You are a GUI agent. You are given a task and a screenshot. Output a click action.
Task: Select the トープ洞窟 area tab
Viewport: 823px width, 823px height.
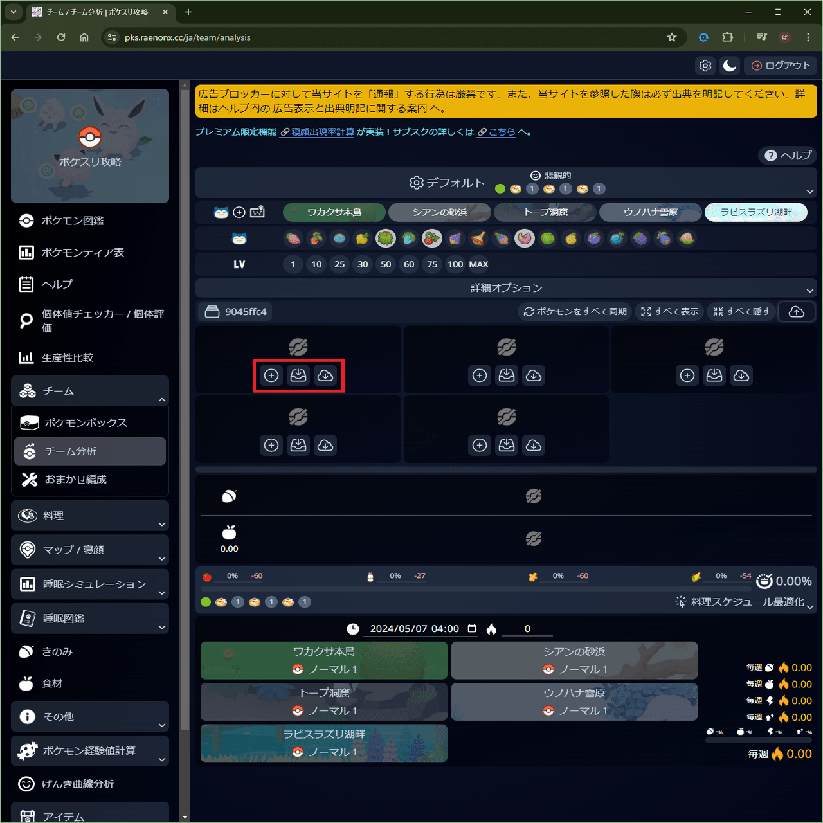click(x=545, y=212)
